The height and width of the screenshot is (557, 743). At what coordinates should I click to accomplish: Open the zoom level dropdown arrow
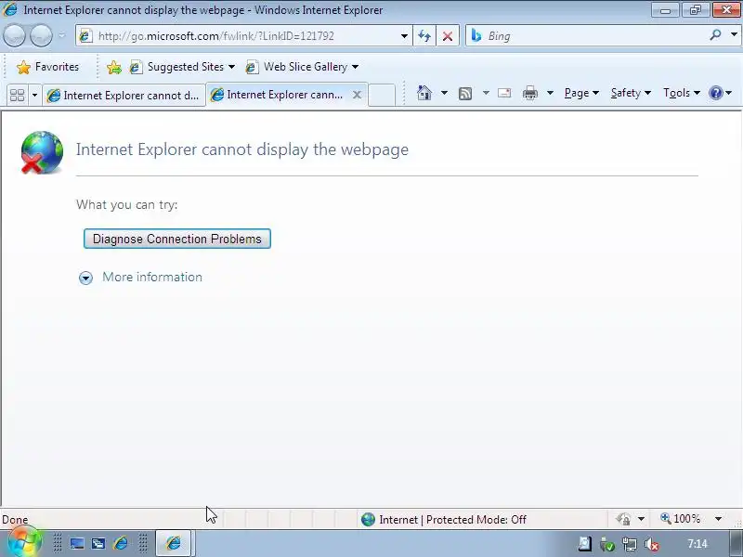click(718, 519)
